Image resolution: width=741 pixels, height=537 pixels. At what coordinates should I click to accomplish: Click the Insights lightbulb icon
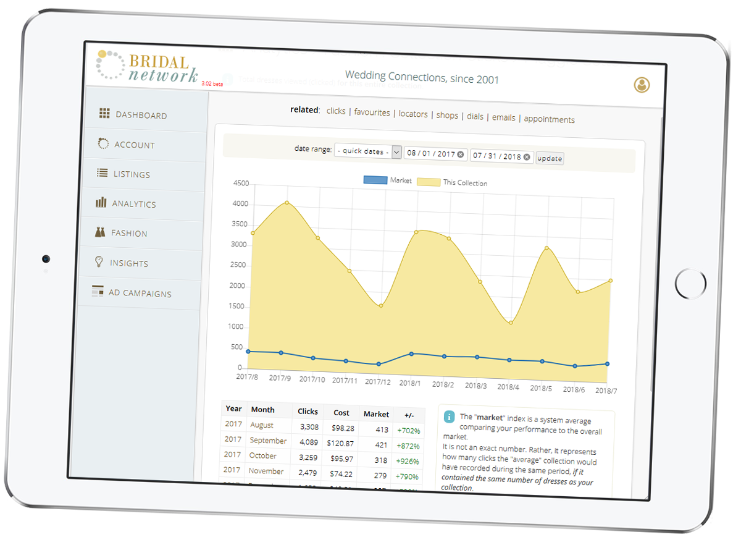pyautogui.click(x=99, y=262)
